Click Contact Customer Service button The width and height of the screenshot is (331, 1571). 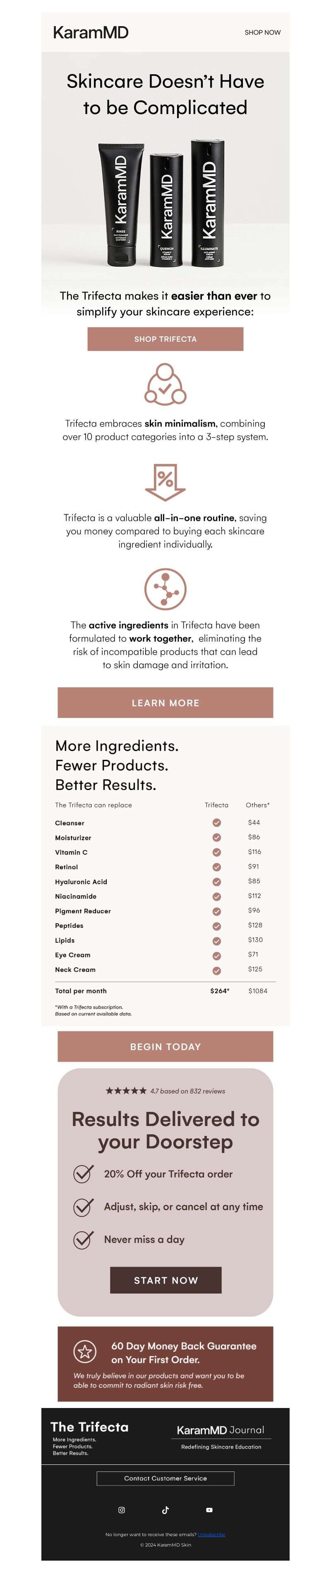point(165,1478)
